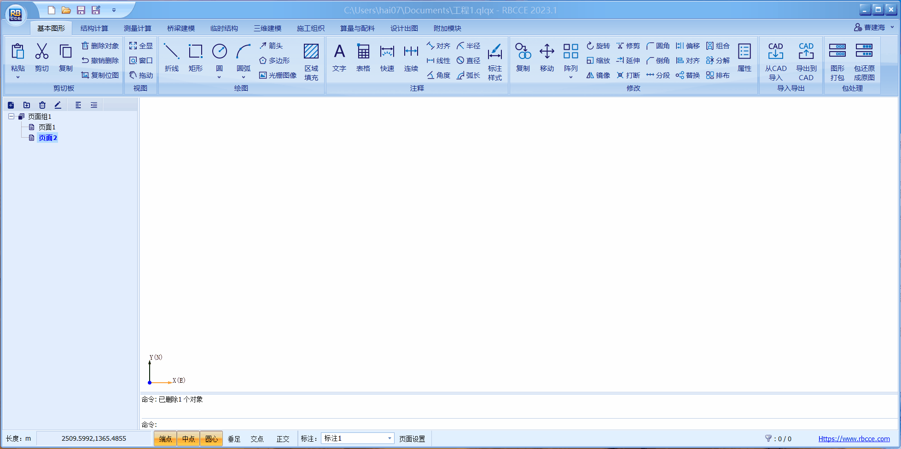Collapse the 页面组1 tree node
This screenshot has height=449, width=901.
[11, 117]
